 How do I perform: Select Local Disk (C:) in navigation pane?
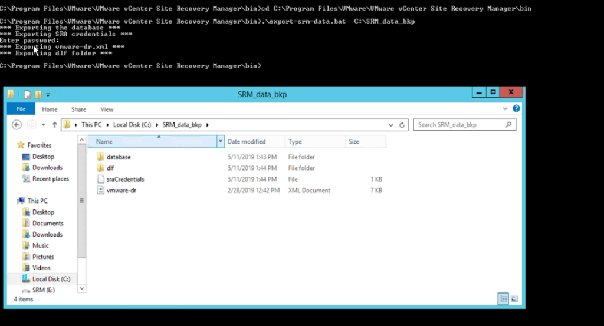click(x=51, y=279)
